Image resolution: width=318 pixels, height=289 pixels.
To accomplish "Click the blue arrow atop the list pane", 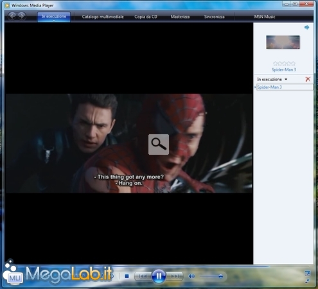I will click(307, 28).
